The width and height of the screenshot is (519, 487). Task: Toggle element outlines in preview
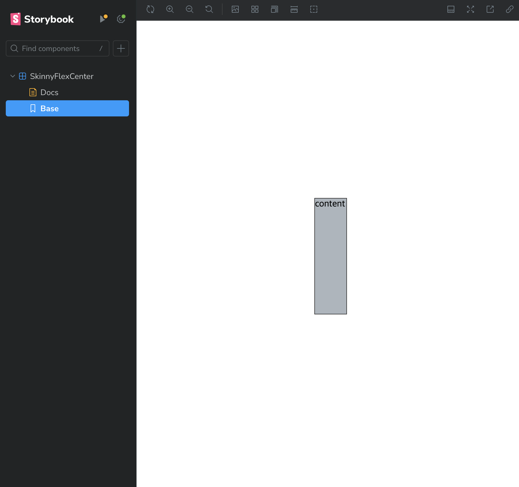314,10
